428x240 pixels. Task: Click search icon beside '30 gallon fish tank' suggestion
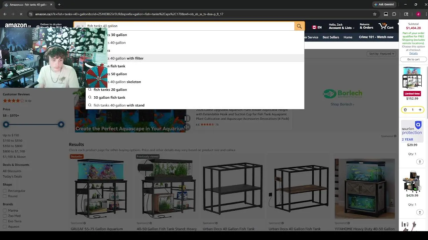[90, 97]
